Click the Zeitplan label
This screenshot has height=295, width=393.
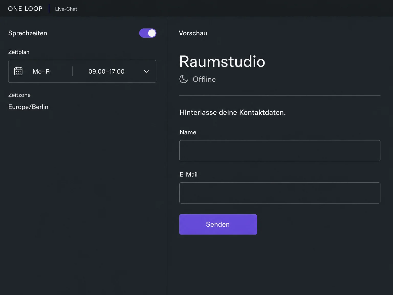click(x=19, y=52)
